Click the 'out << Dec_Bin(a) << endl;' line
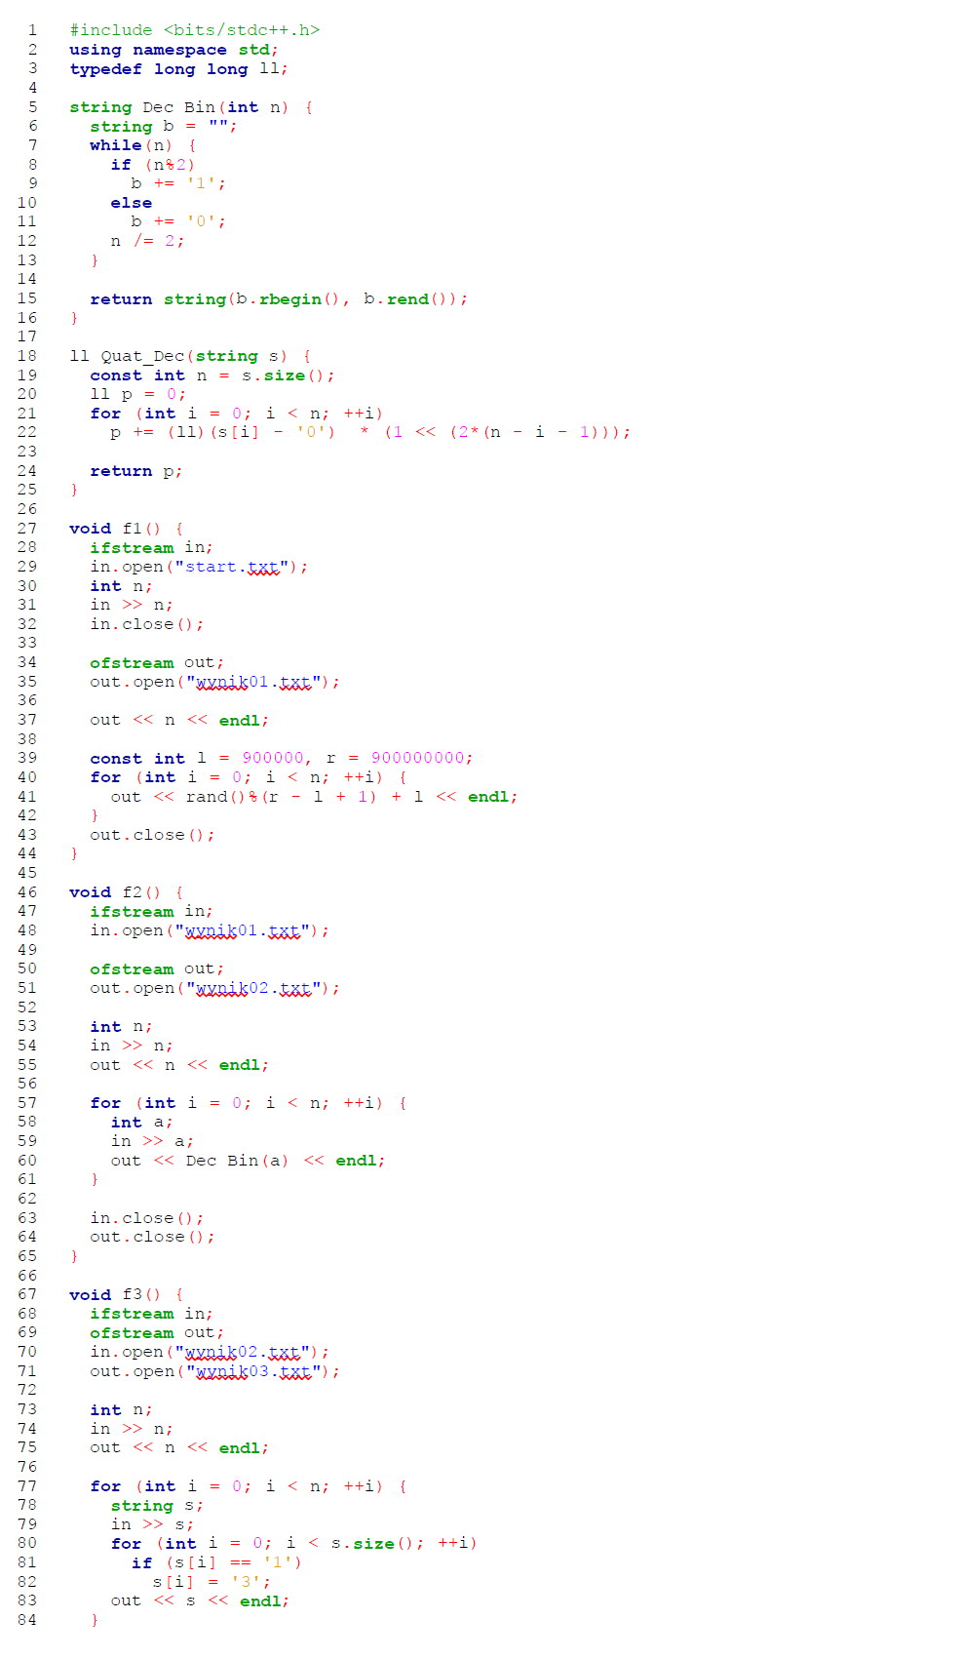The width and height of the screenshot is (963, 1659). click(249, 1161)
